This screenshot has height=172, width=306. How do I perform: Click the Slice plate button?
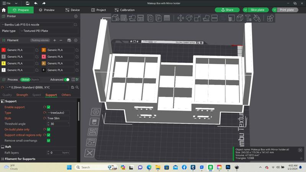point(257,10)
